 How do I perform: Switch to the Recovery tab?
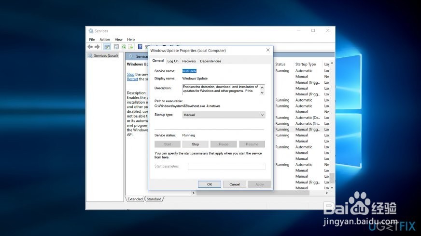coord(189,61)
